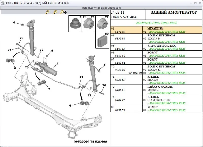Image resolution: width=203 pixels, height=147 pixels.
Task: Click the green АМОРТИЗАТОРЫ ТИПА REAS header
Action: [x=156, y=23]
